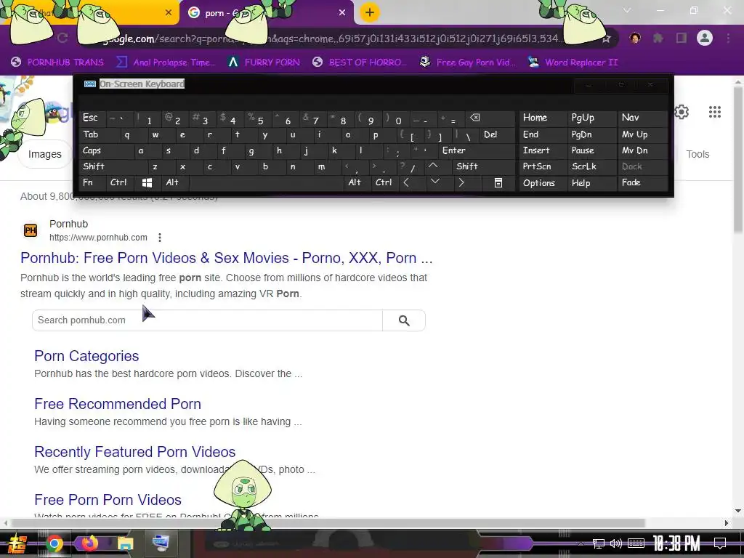The height and width of the screenshot is (558, 744).
Task: Open the Chrome side panel icon
Action: tap(682, 38)
